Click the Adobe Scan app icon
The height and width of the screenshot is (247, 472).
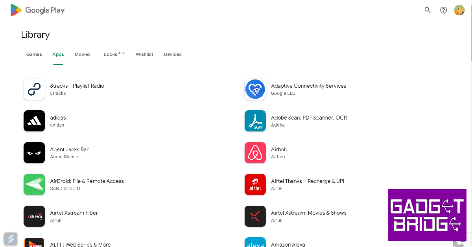coord(255,121)
